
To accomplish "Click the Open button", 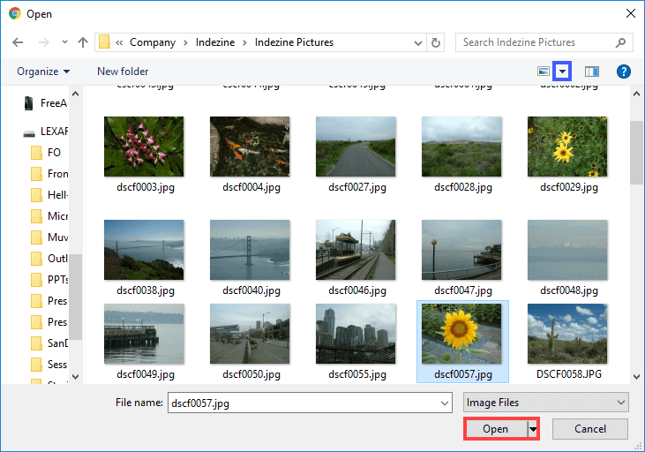I will [x=496, y=429].
